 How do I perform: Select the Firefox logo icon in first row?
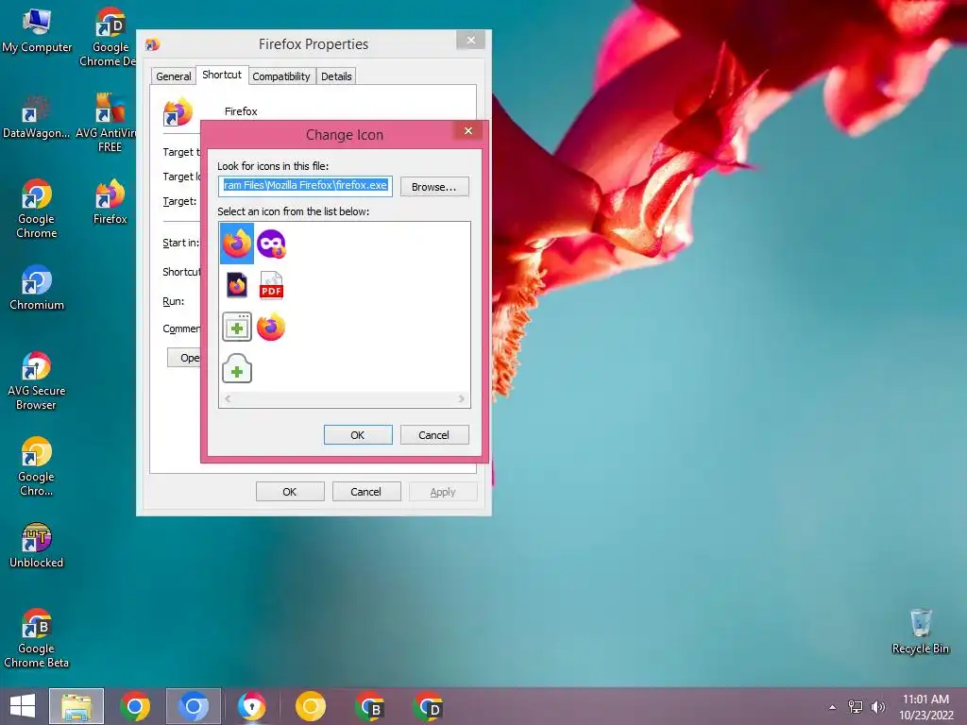coord(237,244)
